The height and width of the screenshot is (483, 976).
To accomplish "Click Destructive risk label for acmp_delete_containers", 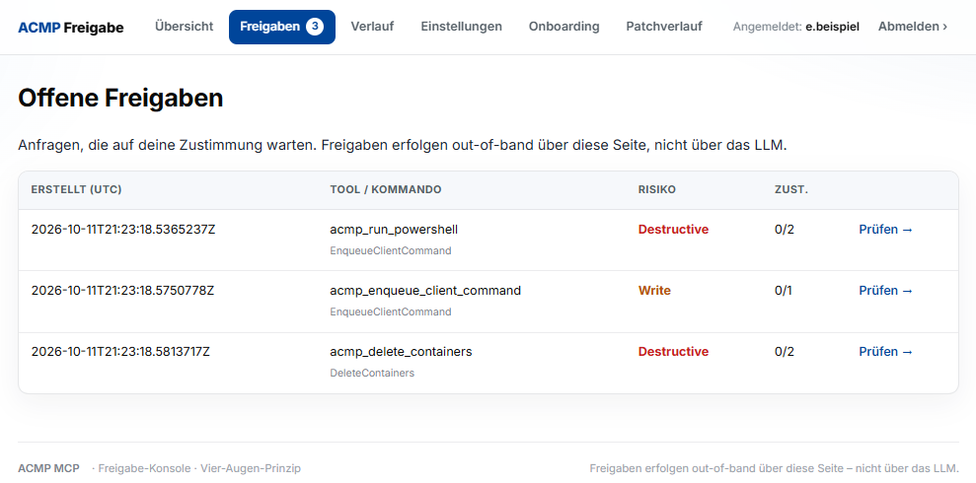I will (673, 352).
